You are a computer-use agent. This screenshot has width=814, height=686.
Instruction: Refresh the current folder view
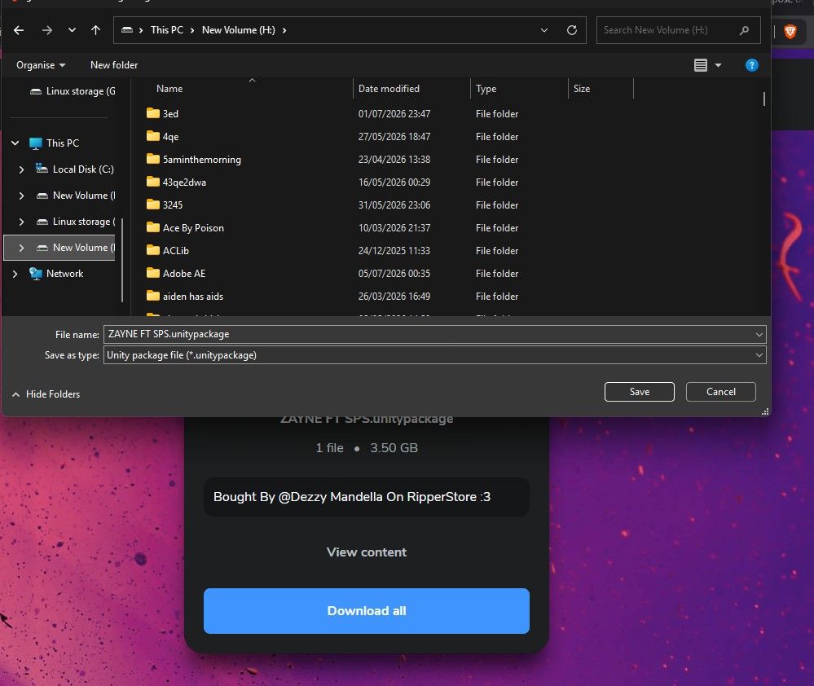tap(571, 30)
